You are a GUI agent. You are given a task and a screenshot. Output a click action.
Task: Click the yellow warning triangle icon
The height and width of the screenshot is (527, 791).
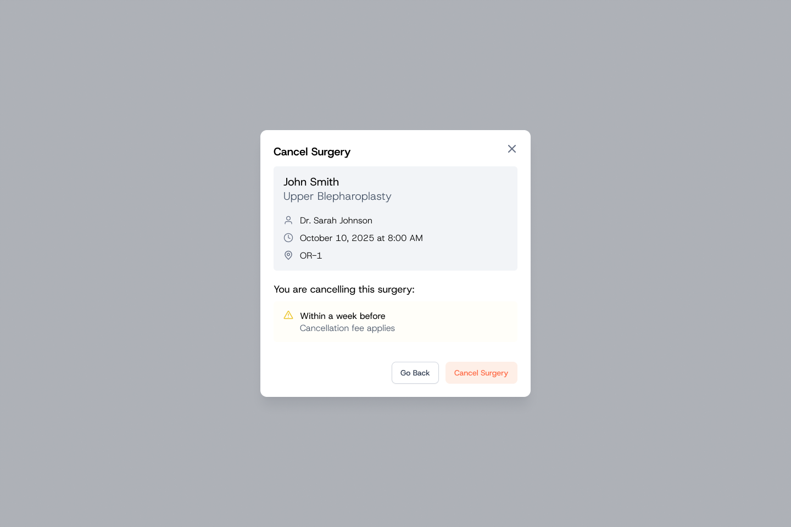click(288, 315)
